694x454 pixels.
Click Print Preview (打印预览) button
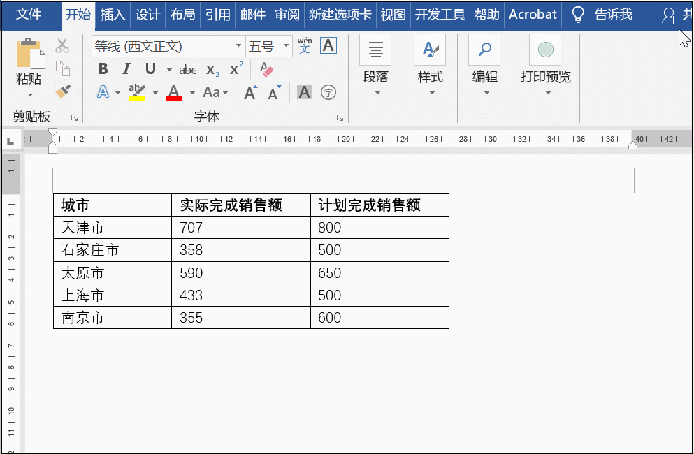(x=545, y=66)
